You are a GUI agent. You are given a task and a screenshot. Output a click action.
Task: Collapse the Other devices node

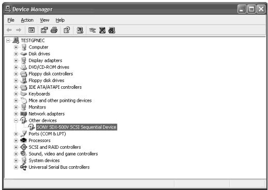[x=16, y=121]
